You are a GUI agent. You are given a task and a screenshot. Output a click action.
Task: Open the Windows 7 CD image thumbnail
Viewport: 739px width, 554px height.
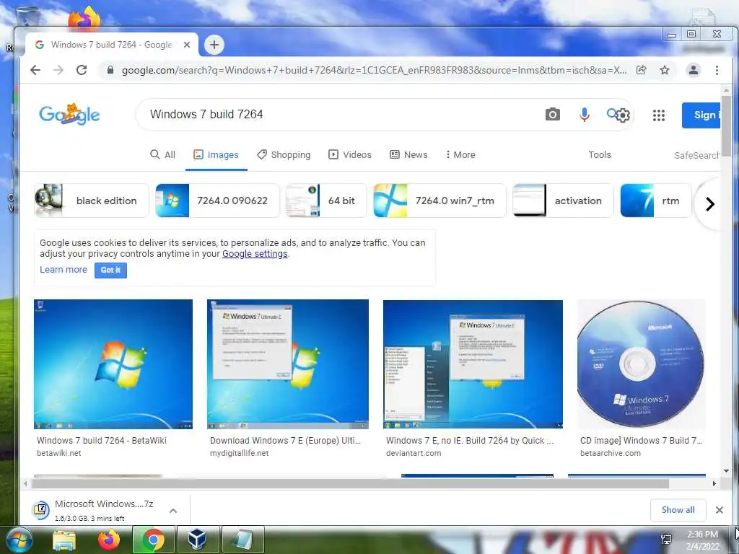click(x=641, y=364)
